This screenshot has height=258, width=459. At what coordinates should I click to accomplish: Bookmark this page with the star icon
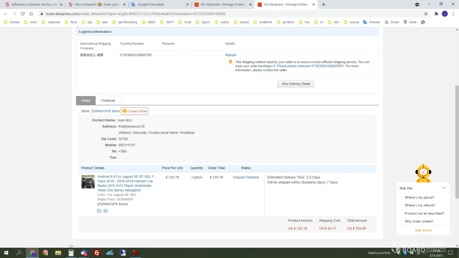426,14
